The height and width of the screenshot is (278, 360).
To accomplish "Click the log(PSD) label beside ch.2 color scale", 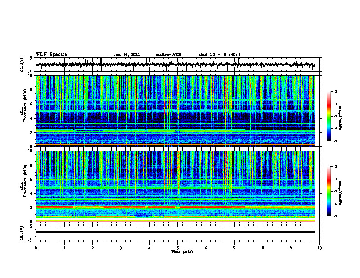I will pos(340,193).
